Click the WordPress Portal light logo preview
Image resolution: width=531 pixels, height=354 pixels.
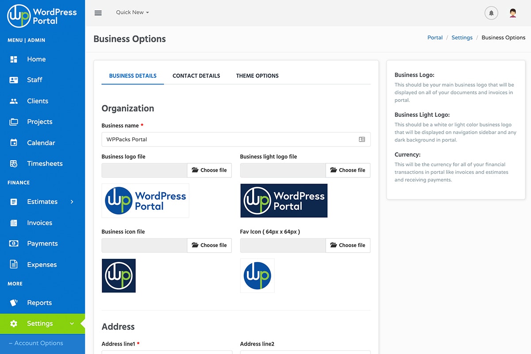click(x=284, y=200)
